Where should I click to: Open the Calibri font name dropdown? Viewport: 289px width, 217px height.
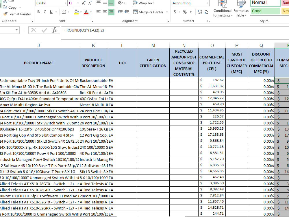tap(65, 3)
